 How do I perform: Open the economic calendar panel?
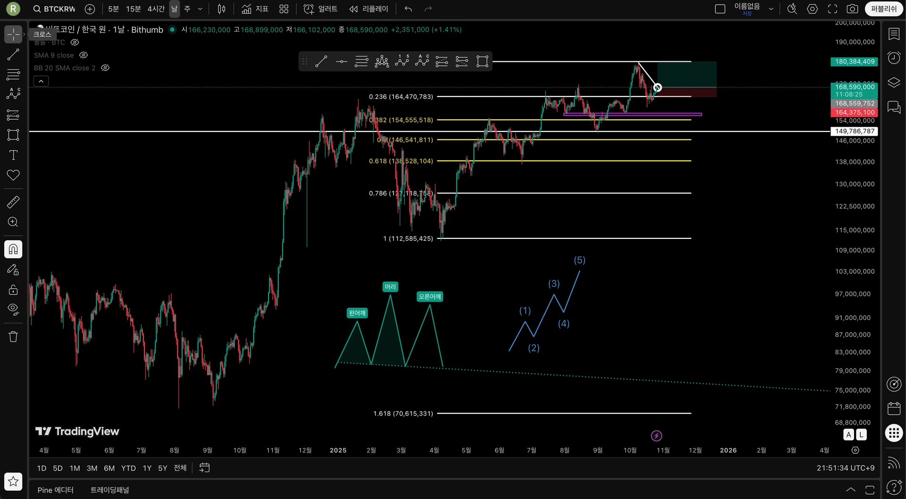pyautogui.click(x=894, y=408)
